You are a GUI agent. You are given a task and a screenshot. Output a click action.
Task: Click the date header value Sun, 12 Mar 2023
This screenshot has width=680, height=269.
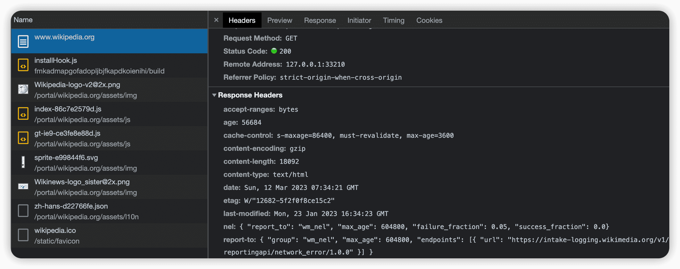point(301,188)
